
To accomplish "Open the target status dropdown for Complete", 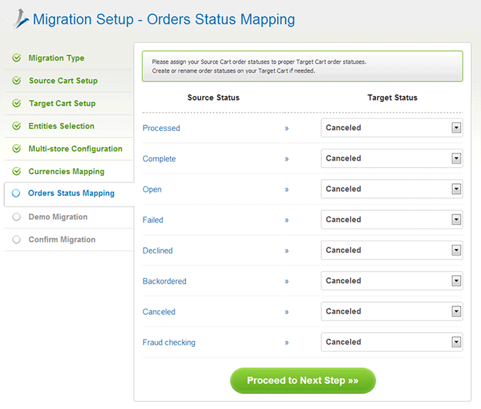I will (x=392, y=159).
